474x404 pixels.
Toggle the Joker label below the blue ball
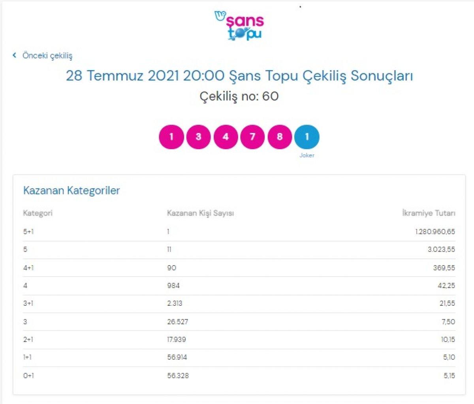pyautogui.click(x=307, y=155)
